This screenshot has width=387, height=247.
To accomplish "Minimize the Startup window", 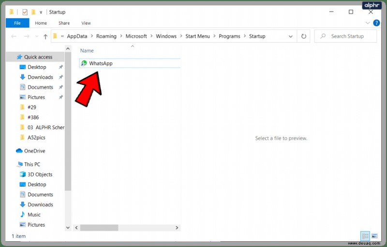I will coord(331,12).
